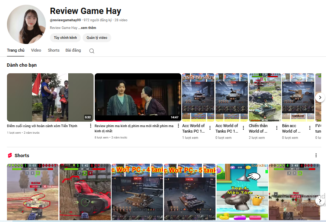The image size is (326, 222).
Task: Open options for Điểm cuối cùng video
Action: pos(91,126)
